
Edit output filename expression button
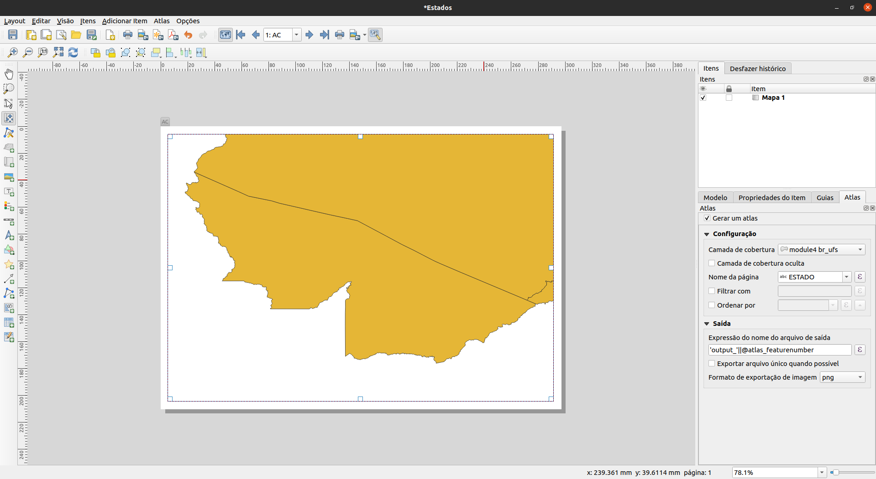click(x=860, y=350)
